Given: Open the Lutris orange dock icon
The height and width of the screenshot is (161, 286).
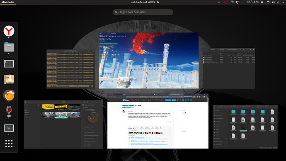Looking at the screenshot, I should (x=9, y=95).
